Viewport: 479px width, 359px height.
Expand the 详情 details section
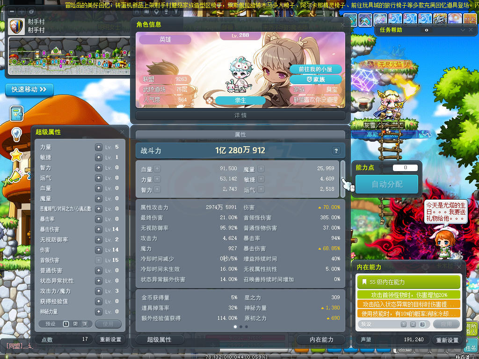pos(240,115)
